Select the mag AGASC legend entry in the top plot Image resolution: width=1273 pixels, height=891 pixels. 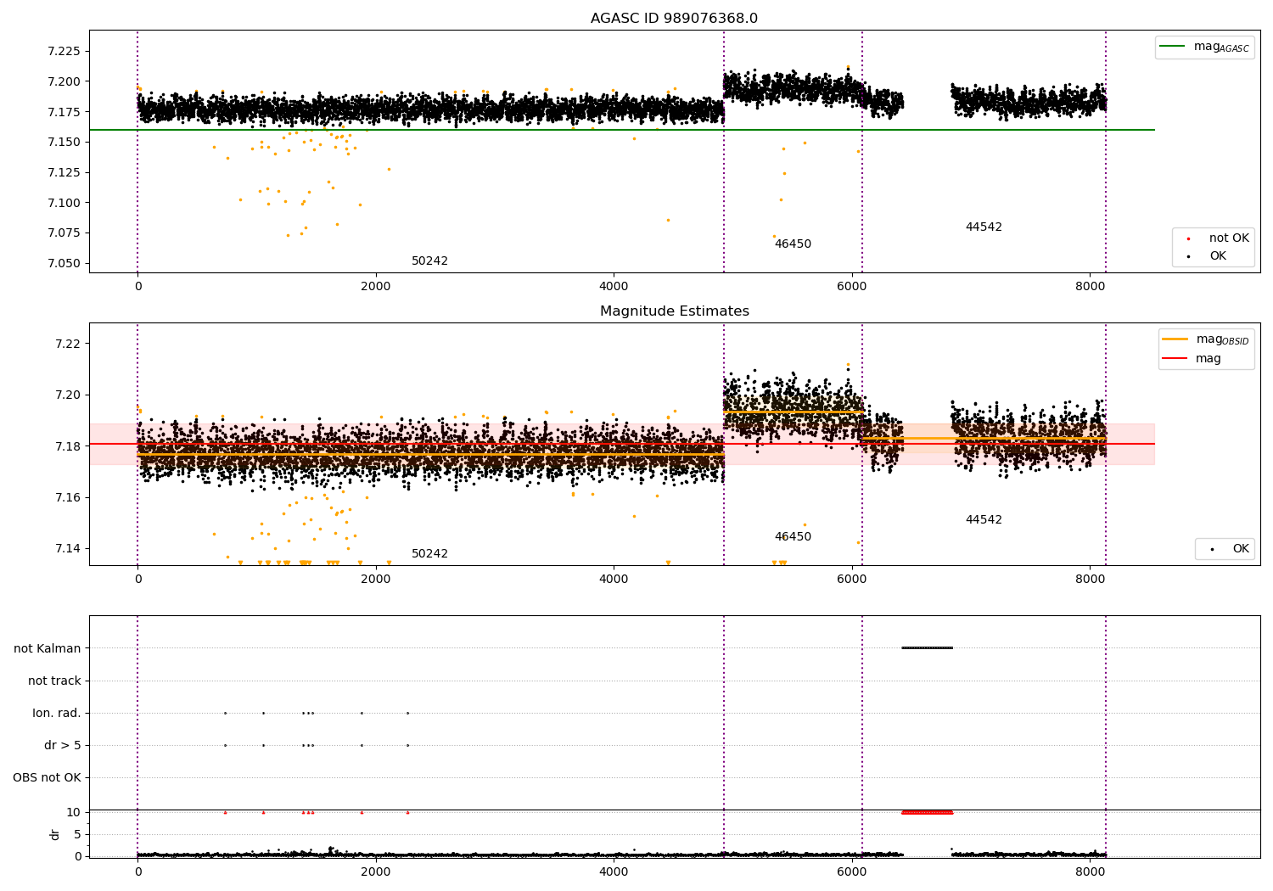[1204, 47]
